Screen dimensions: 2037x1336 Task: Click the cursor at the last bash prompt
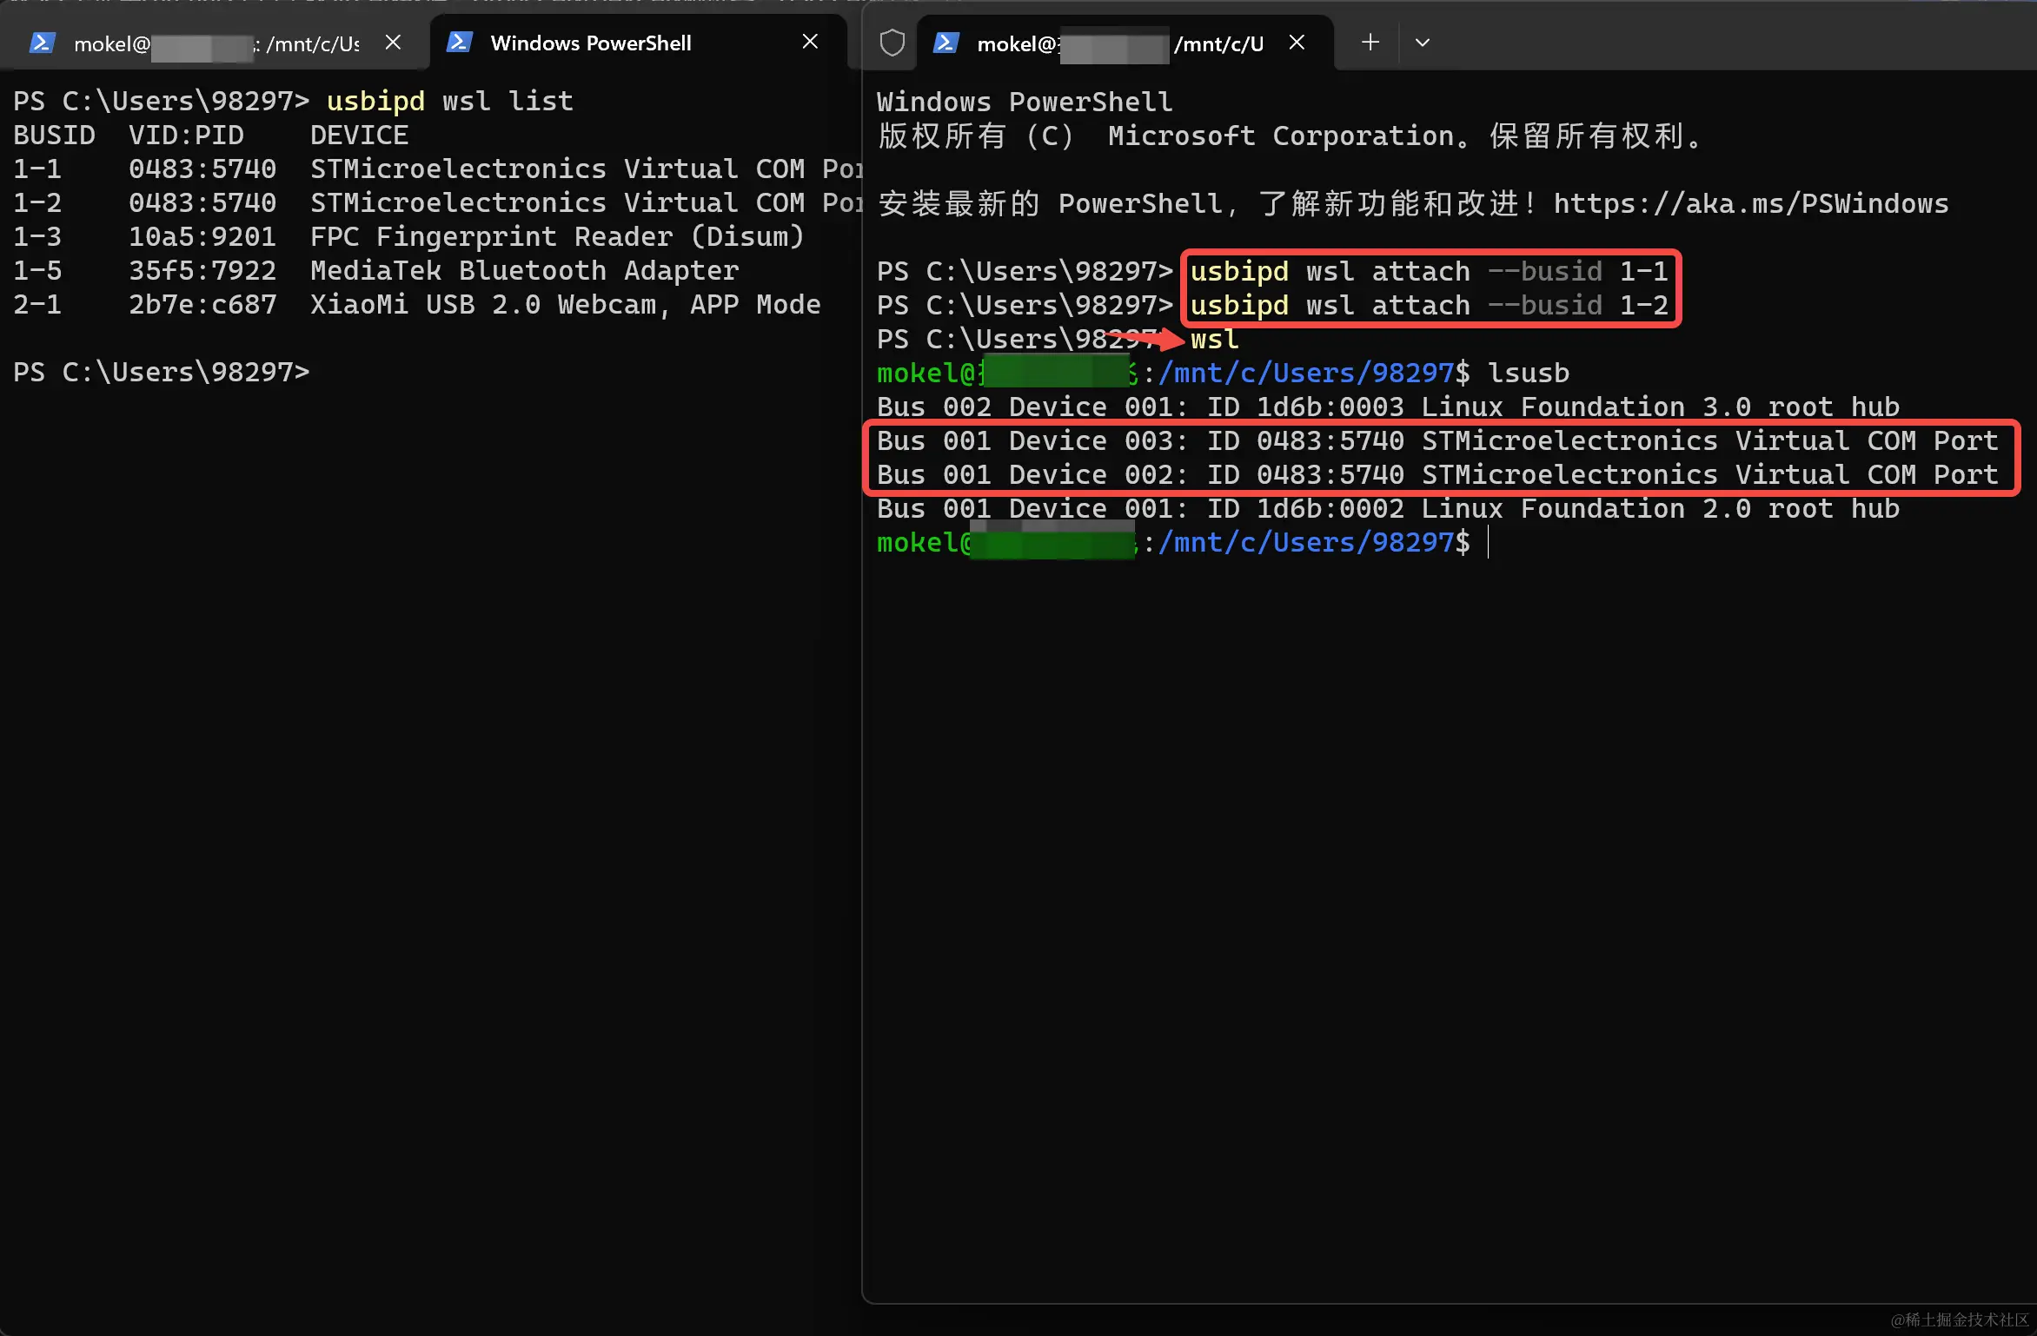tap(1488, 543)
